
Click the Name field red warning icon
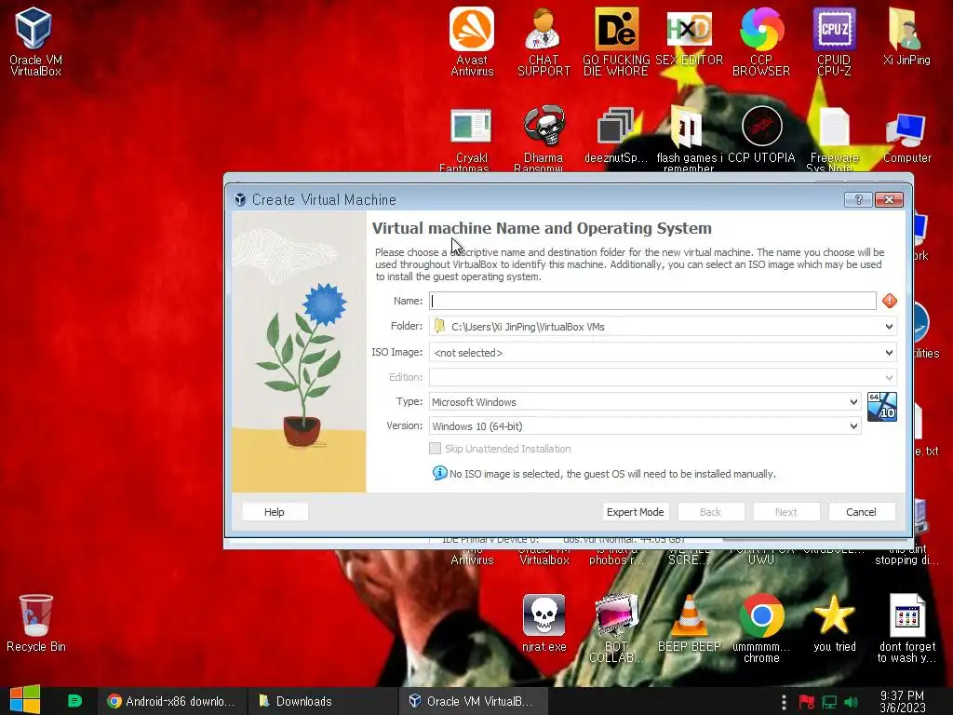889,301
